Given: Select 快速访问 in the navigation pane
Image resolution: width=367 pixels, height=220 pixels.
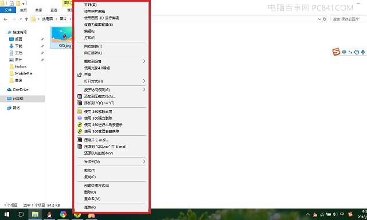Looking at the screenshot, I should pyautogui.click(x=19, y=32).
